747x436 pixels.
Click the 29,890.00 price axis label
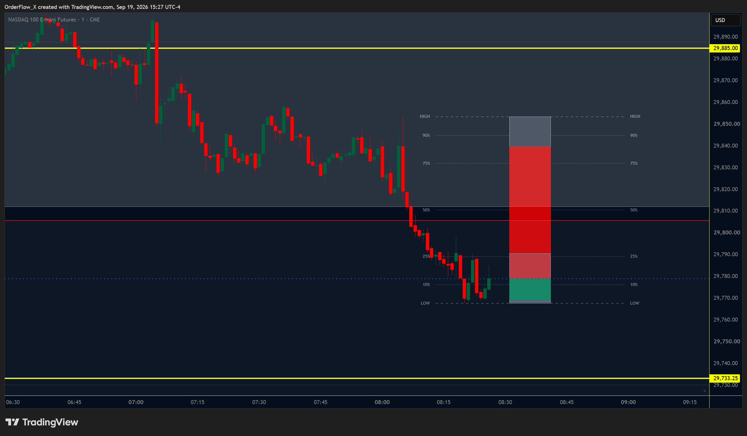[726, 37]
